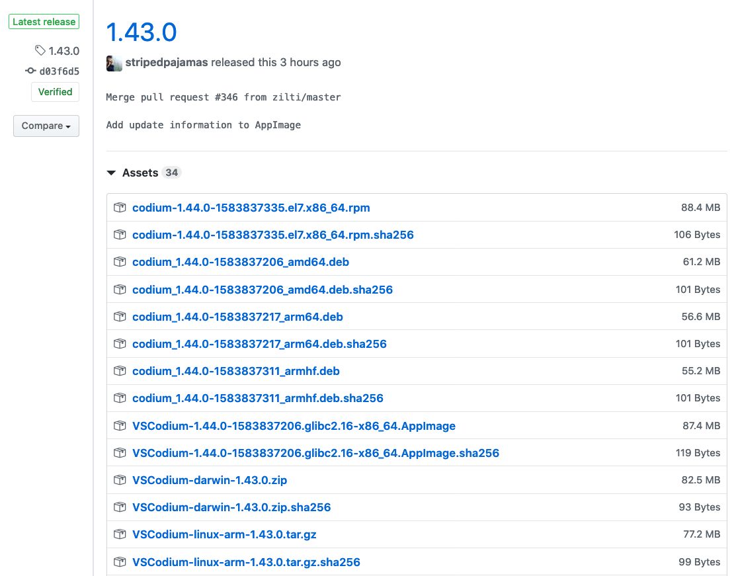The height and width of the screenshot is (576, 734).
Task: Click stripedpajamas's avatar image
Action: [x=114, y=63]
